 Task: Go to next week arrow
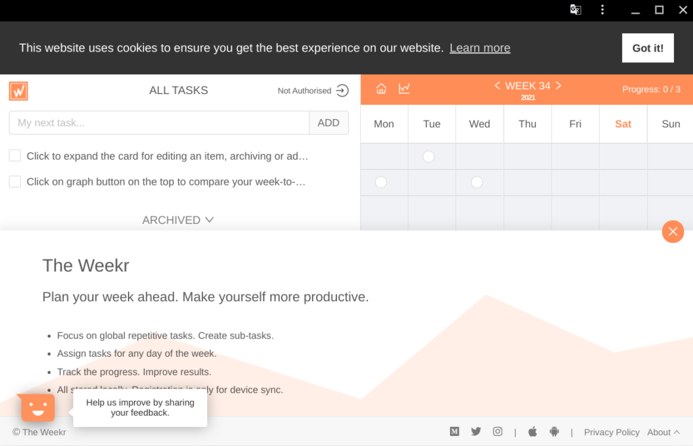pyautogui.click(x=558, y=85)
